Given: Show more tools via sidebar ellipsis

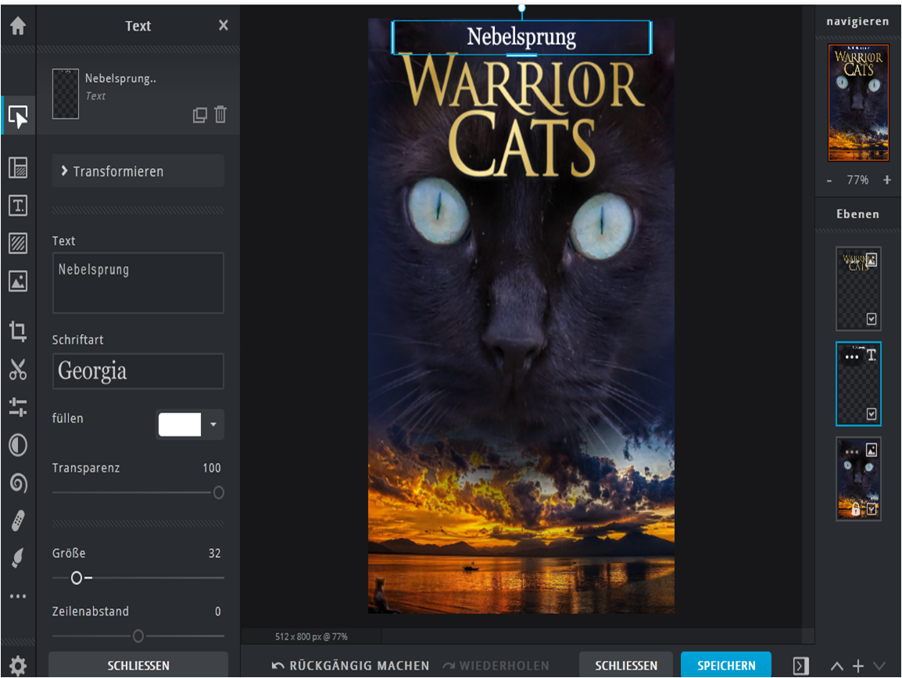Looking at the screenshot, I should click(18, 596).
